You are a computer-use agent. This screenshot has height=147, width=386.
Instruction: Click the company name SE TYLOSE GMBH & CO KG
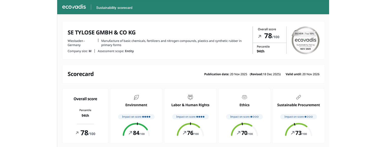point(102,32)
